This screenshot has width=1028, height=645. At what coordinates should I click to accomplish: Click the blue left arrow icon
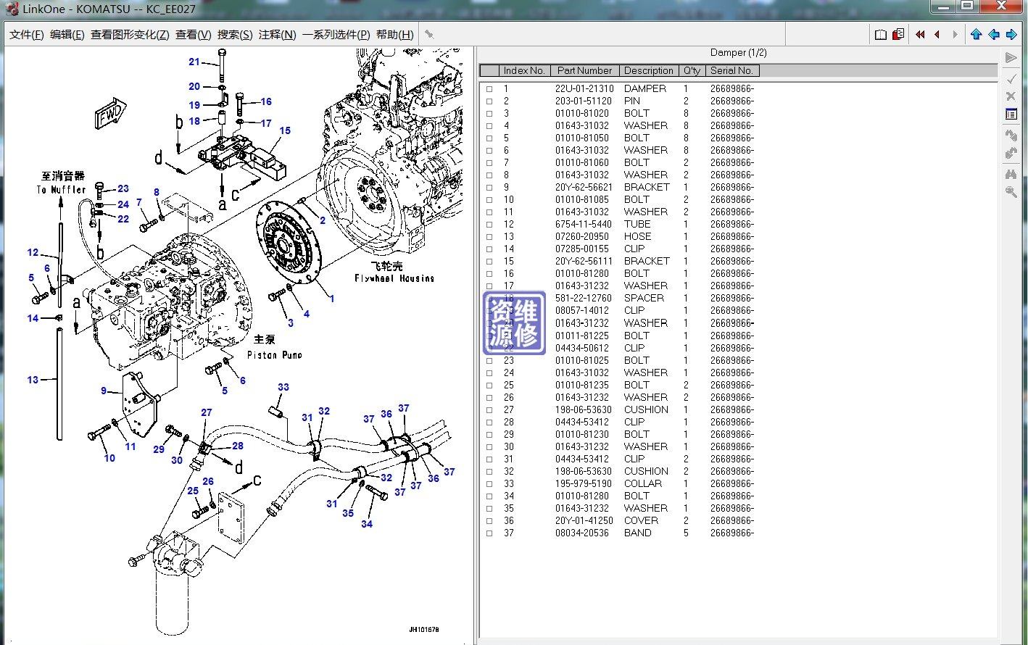click(994, 35)
